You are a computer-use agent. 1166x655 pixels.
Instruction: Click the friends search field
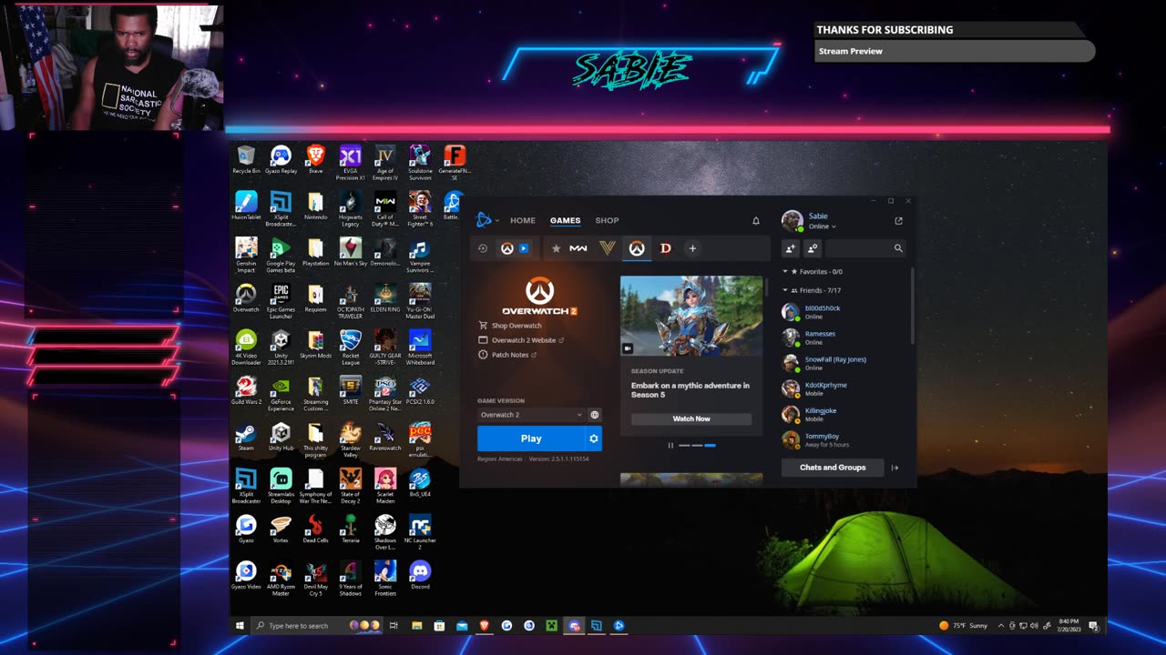pos(865,248)
